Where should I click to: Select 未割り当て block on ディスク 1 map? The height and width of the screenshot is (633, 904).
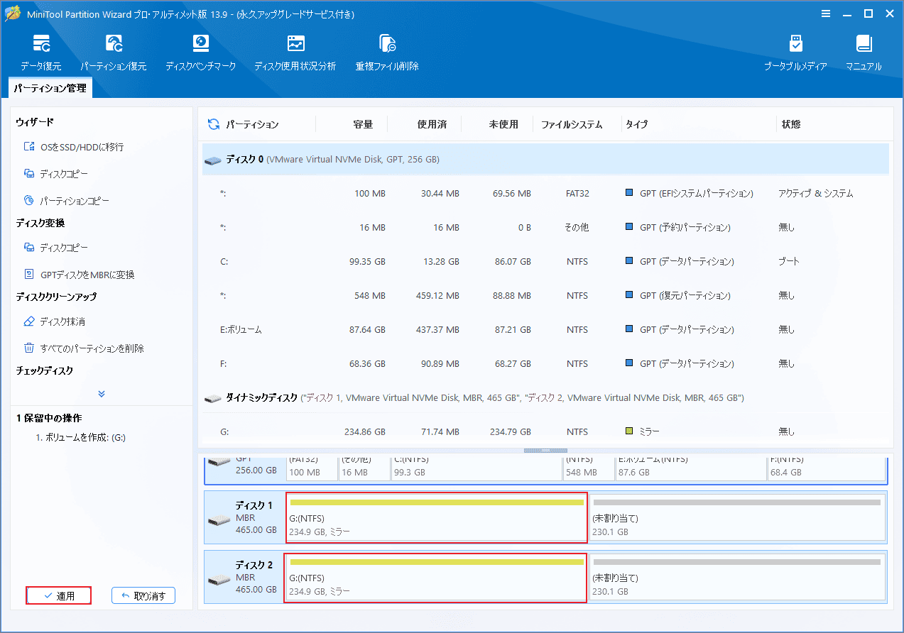[737, 517]
